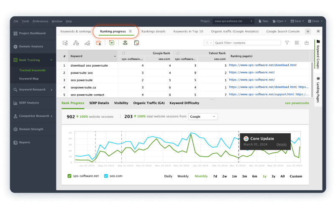
Task: Set chart range to All
Action: tap(282, 176)
